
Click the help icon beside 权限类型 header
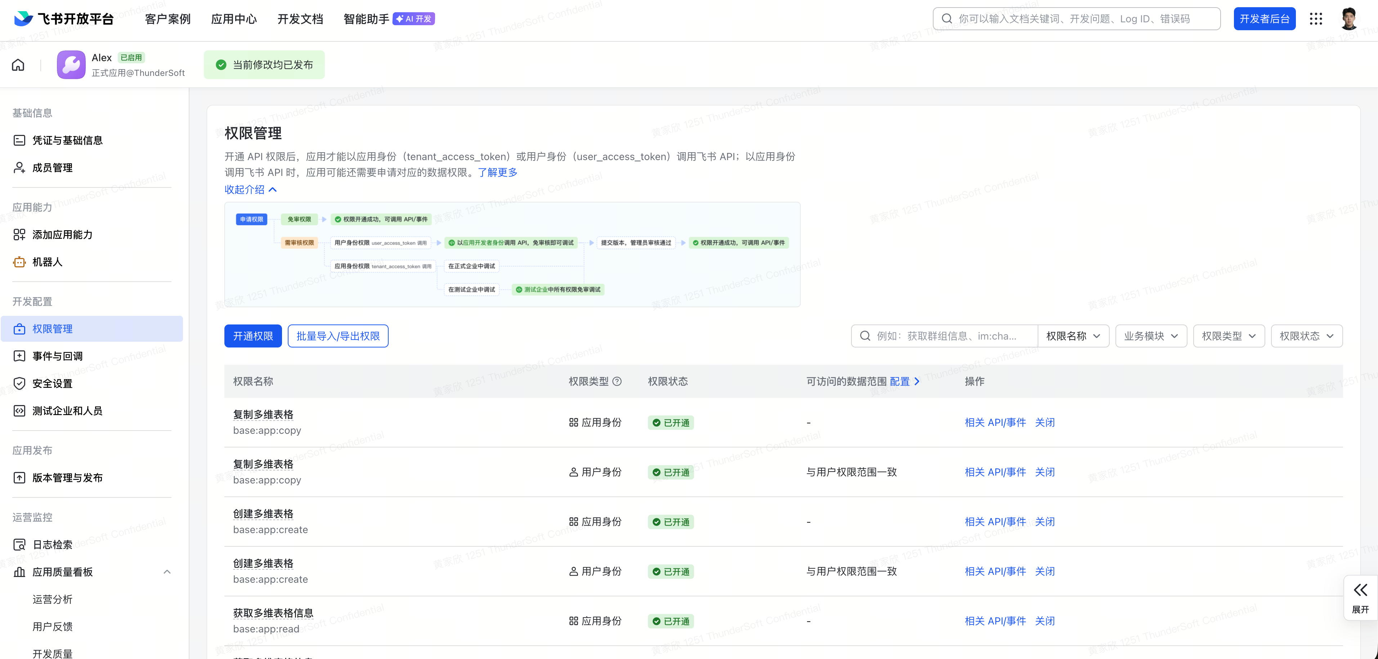617,381
